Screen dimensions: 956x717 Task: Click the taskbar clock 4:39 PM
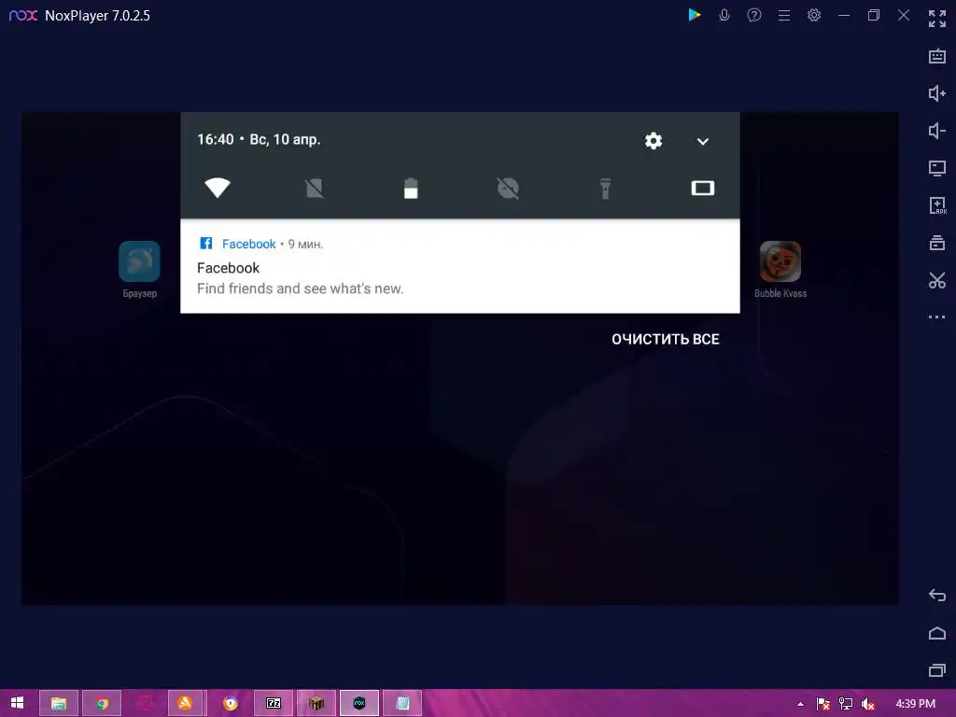(915, 704)
